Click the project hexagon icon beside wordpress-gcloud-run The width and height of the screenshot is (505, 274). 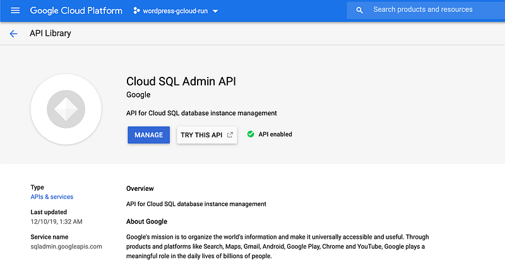pos(136,11)
